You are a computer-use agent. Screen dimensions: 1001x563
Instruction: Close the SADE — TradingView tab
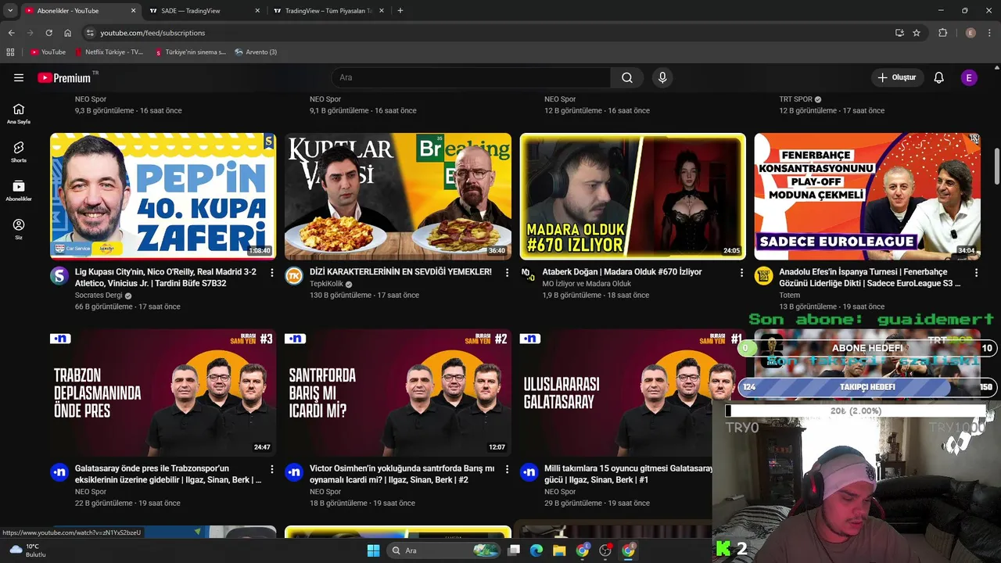point(257,11)
